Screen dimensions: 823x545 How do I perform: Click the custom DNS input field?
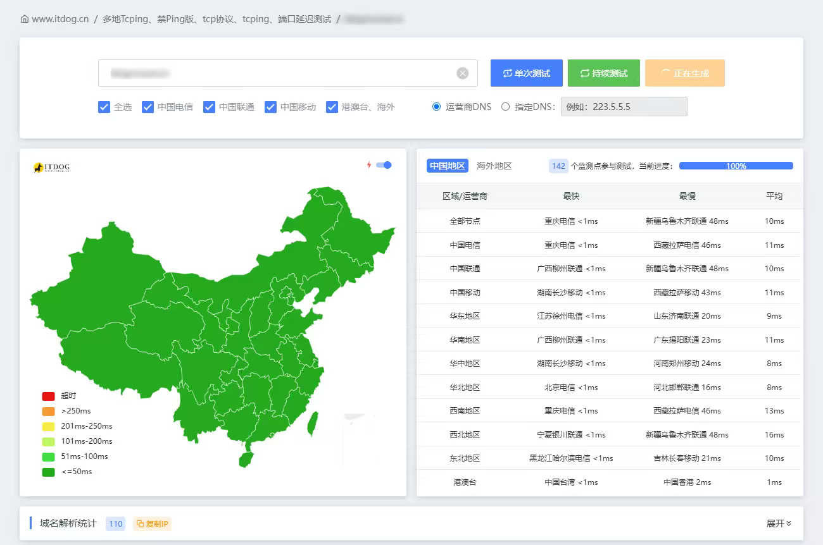point(624,107)
